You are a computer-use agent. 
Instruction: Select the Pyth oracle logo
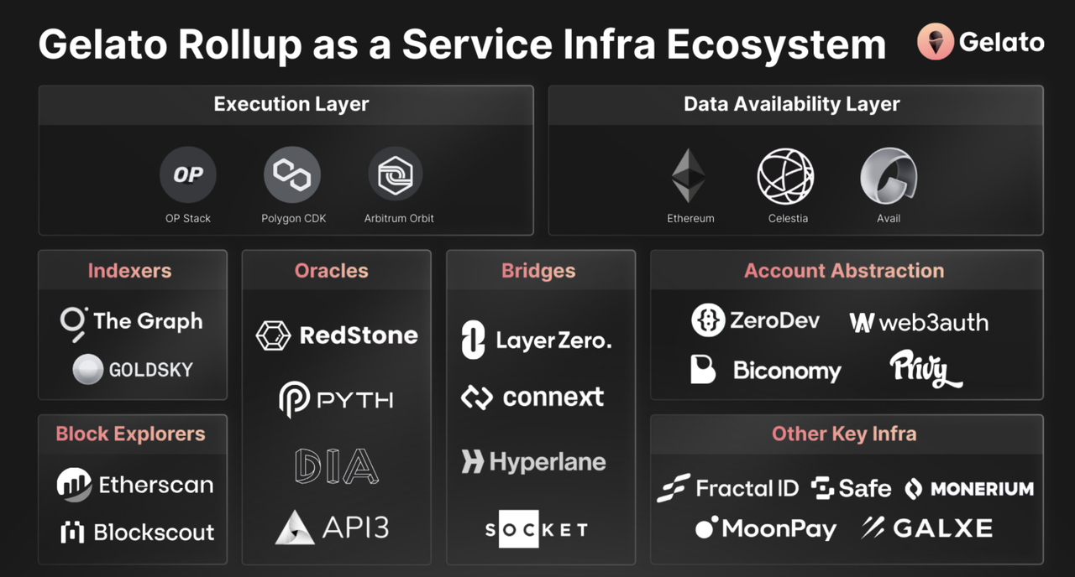coord(336,400)
